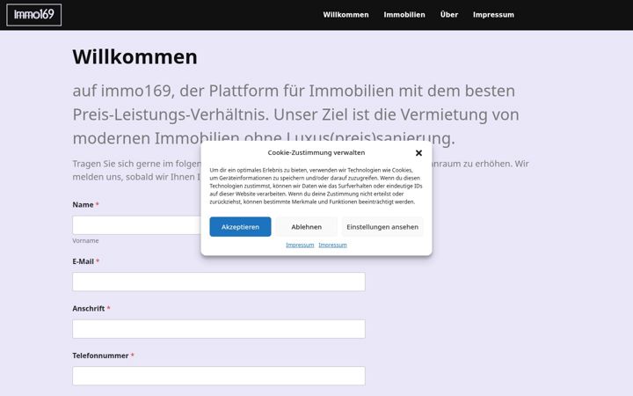Image resolution: width=633 pixels, height=396 pixels.
Task: Focus the Vorname name field
Action: 136,225
